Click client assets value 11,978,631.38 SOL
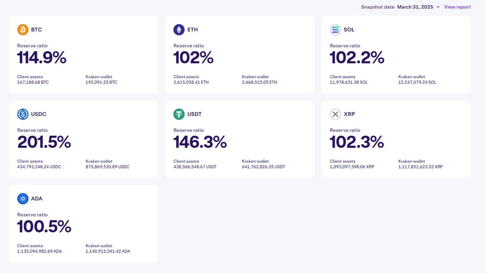Screen dimensions: 486x273 (349, 82)
